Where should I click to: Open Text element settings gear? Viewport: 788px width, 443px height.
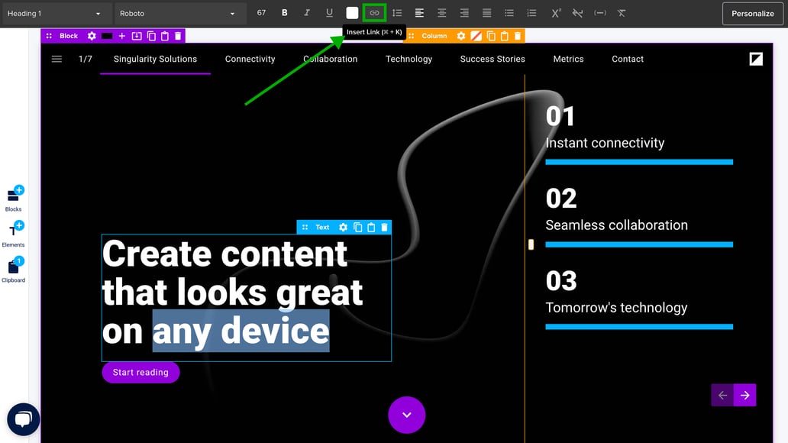[x=344, y=228]
